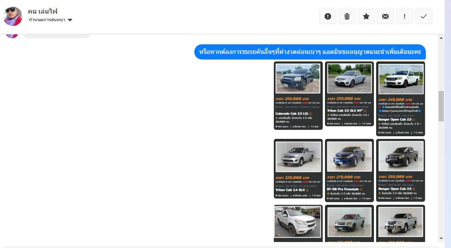This screenshot has height=248, width=451.
Task: Click the chat scrollbar down arrow
Action: point(441,238)
